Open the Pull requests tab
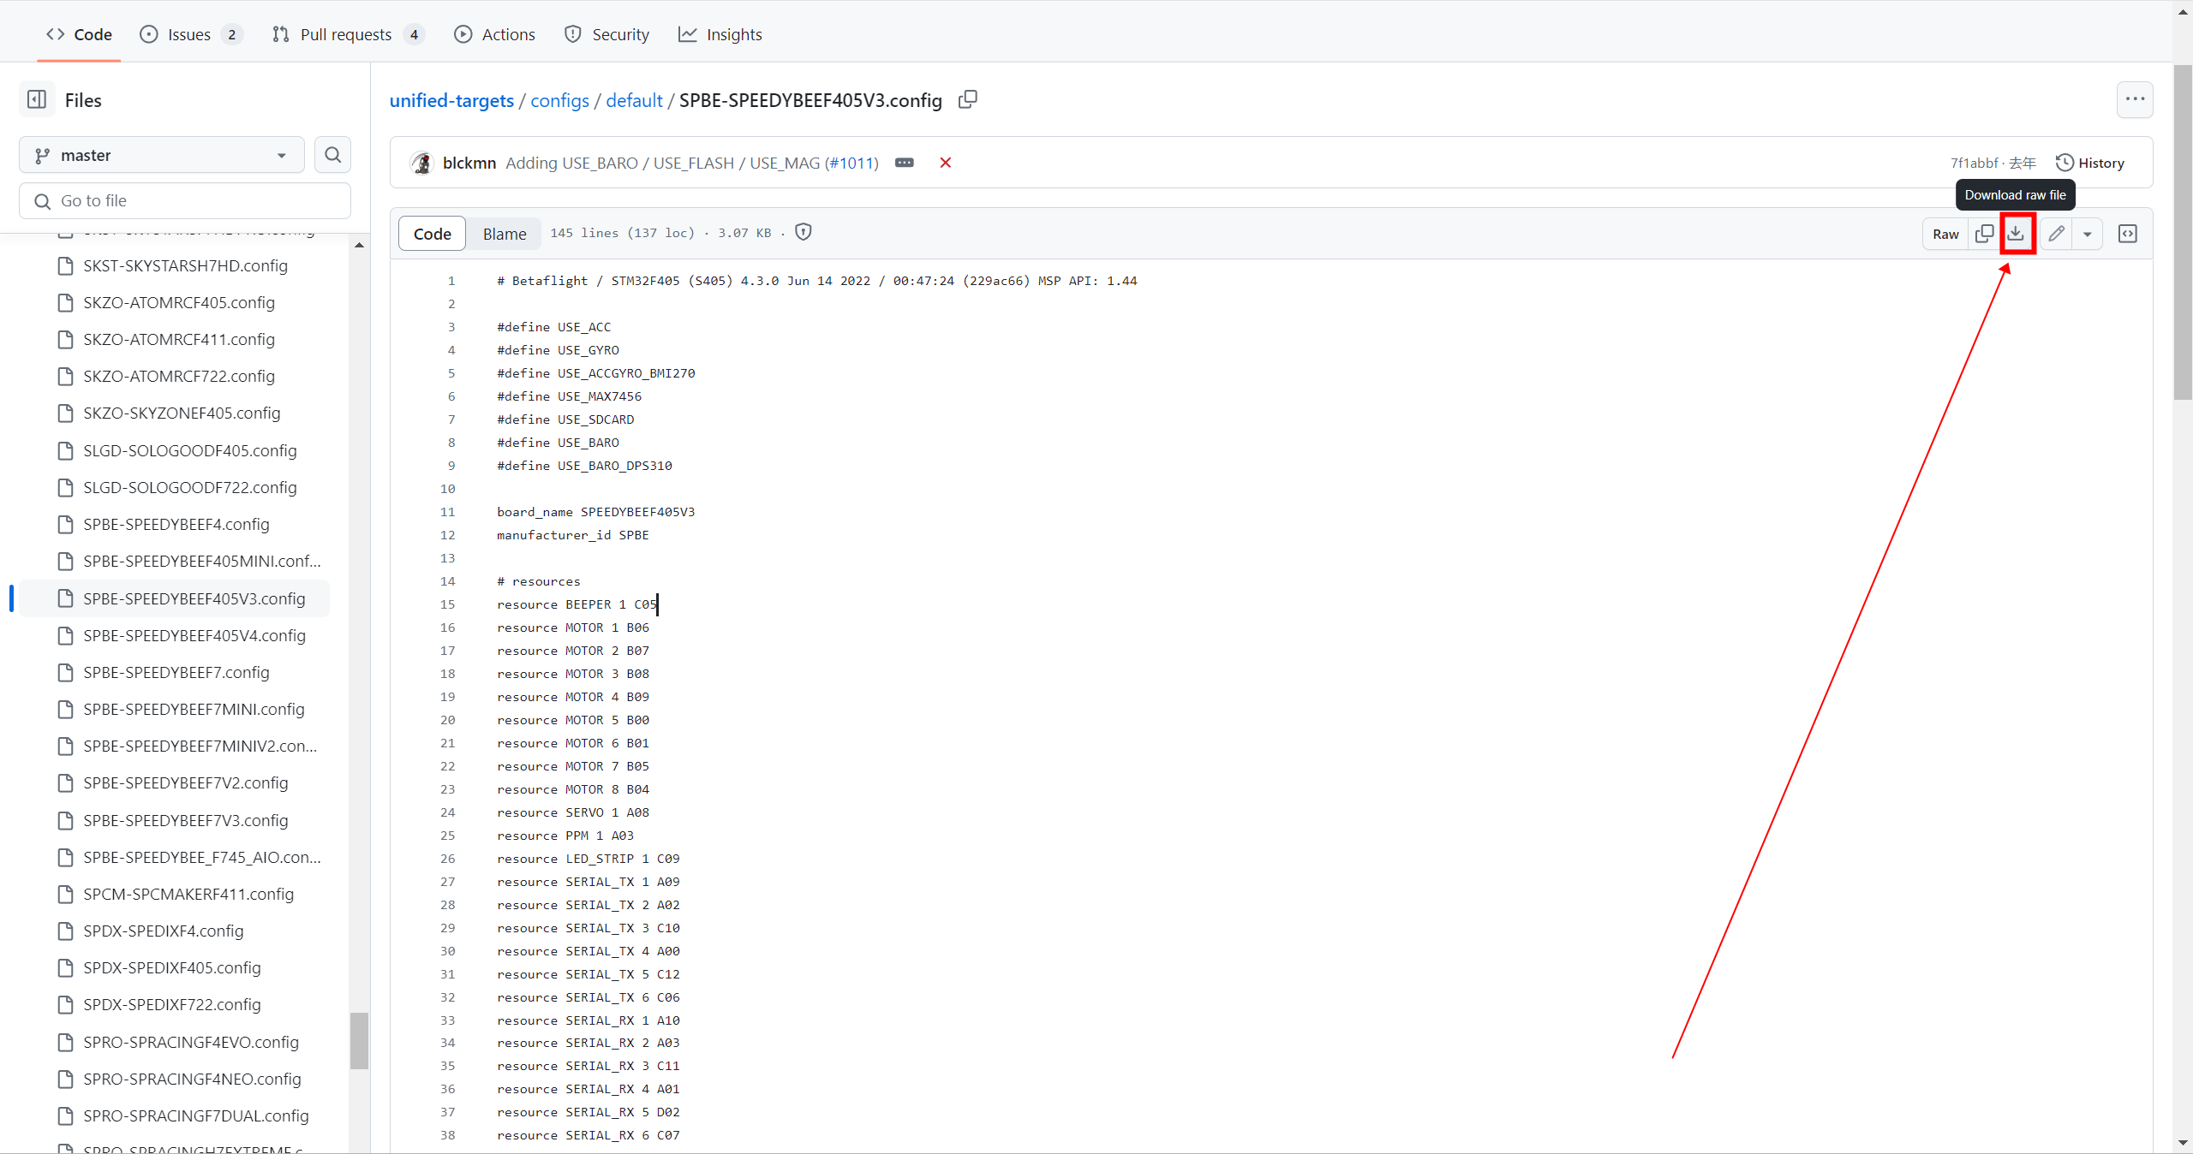The image size is (2193, 1154). tap(349, 34)
